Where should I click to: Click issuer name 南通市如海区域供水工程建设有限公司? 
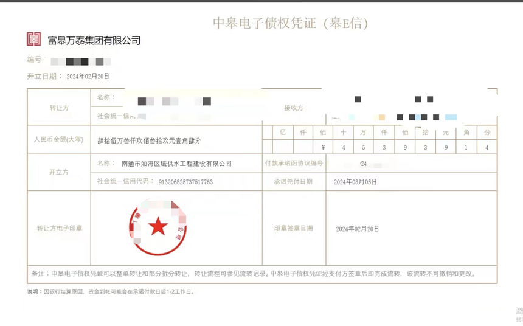pos(176,164)
